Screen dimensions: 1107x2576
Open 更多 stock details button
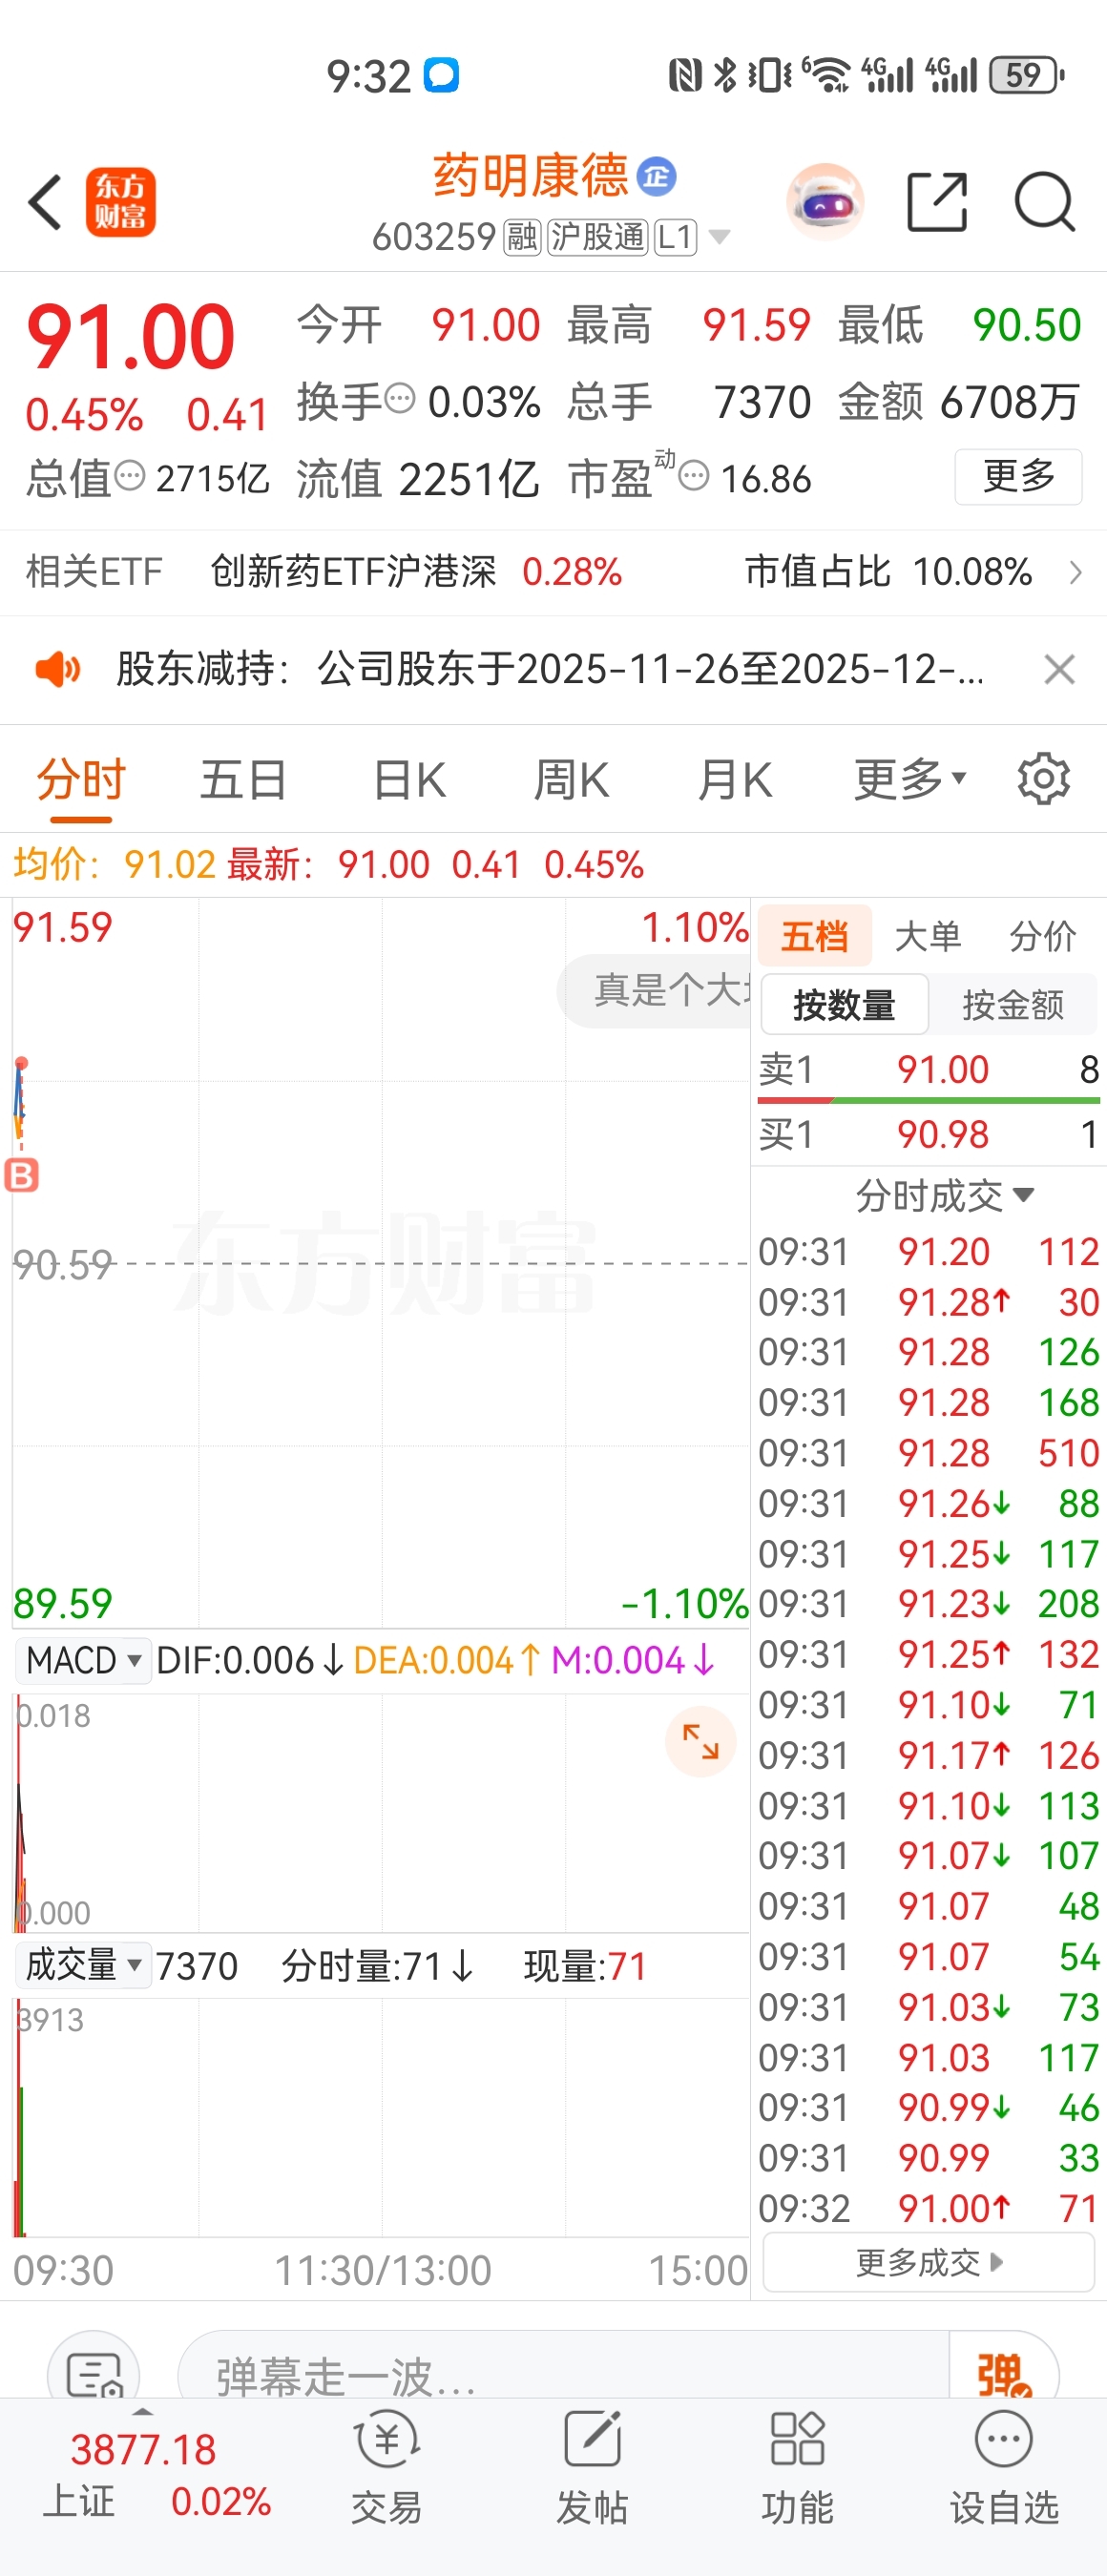click(x=1018, y=477)
